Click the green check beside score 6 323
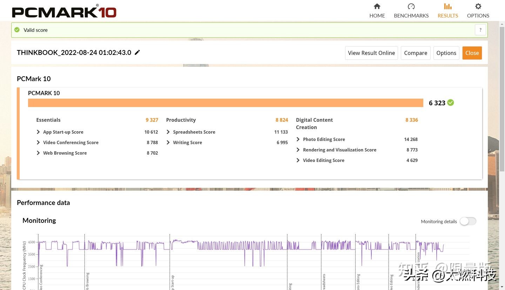Image resolution: width=505 pixels, height=290 pixels. click(x=451, y=102)
